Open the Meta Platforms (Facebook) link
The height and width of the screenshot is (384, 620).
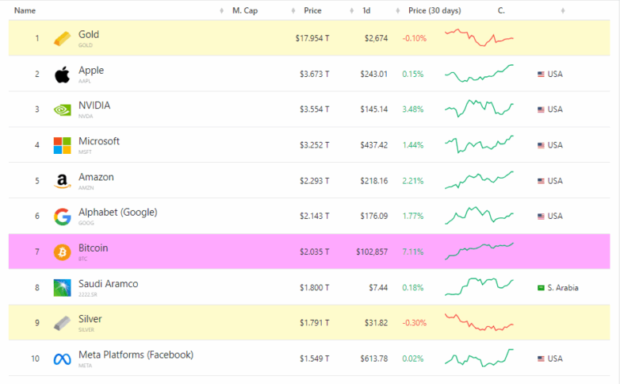(x=136, y=355)
